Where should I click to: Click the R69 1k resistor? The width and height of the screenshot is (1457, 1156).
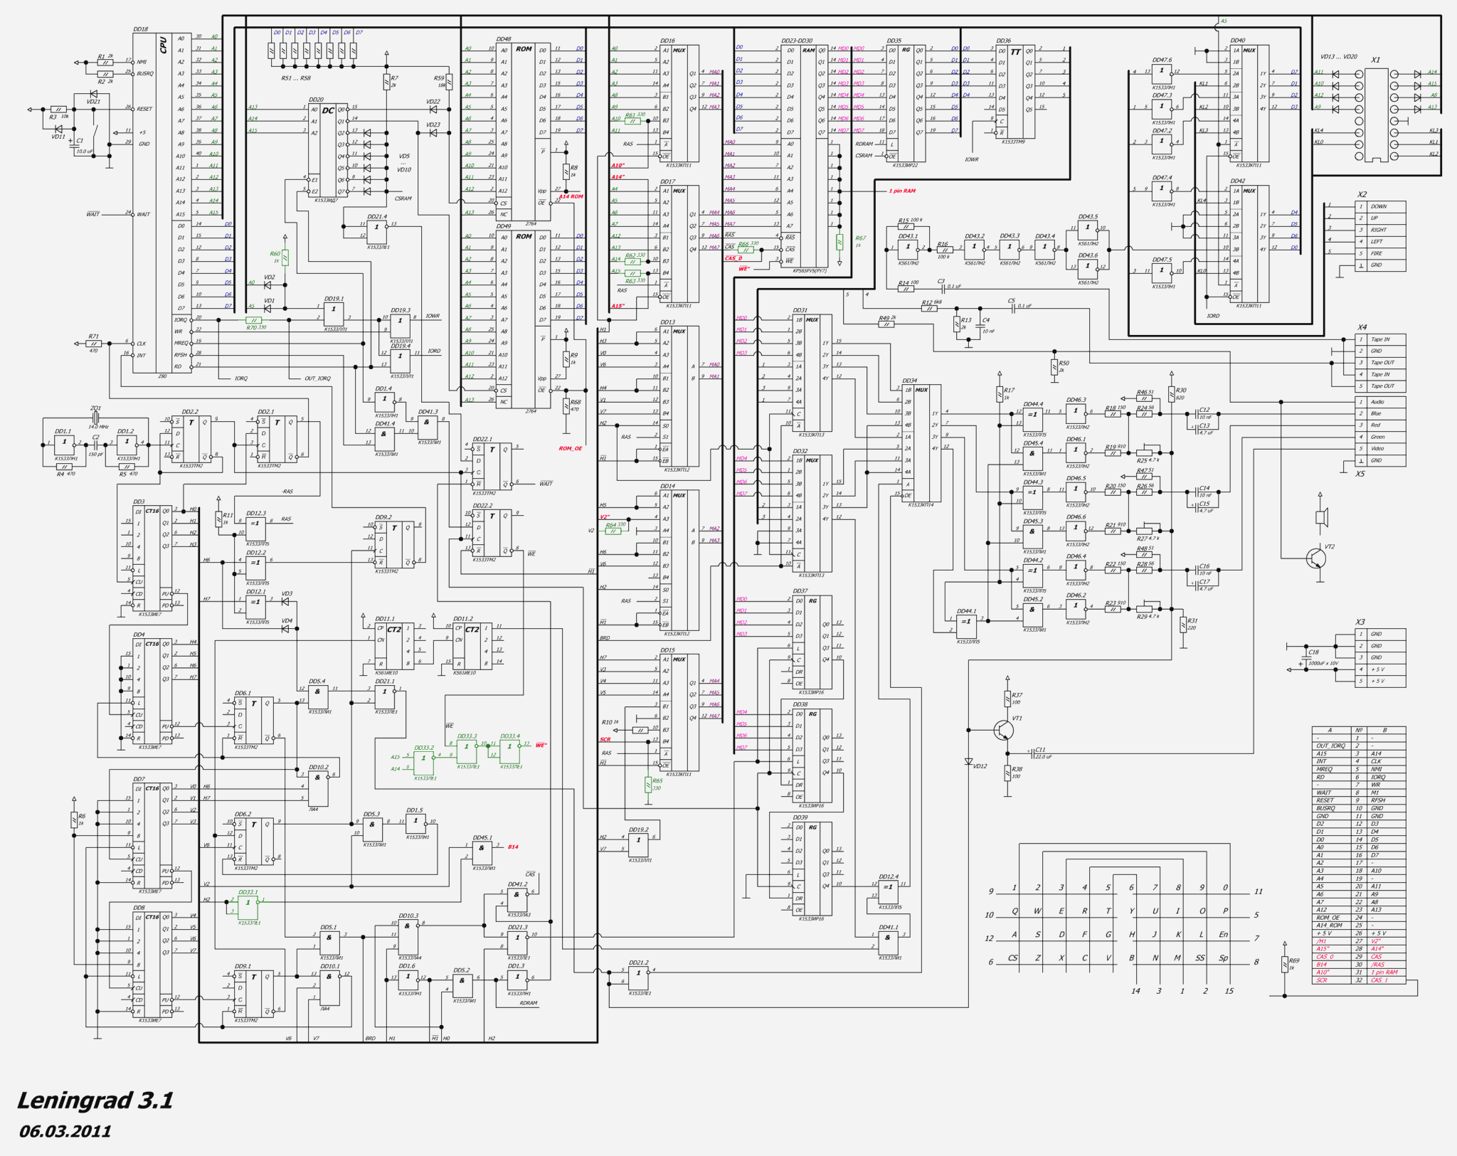[x=1285, y=965]
